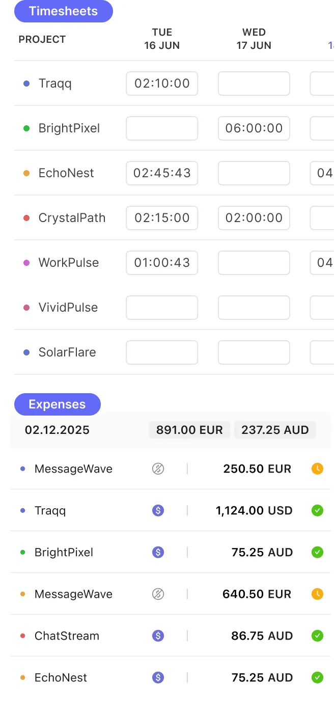Click the billable dollar icon for BrightPixel expense
336x713 pixels.
[158, 552]
